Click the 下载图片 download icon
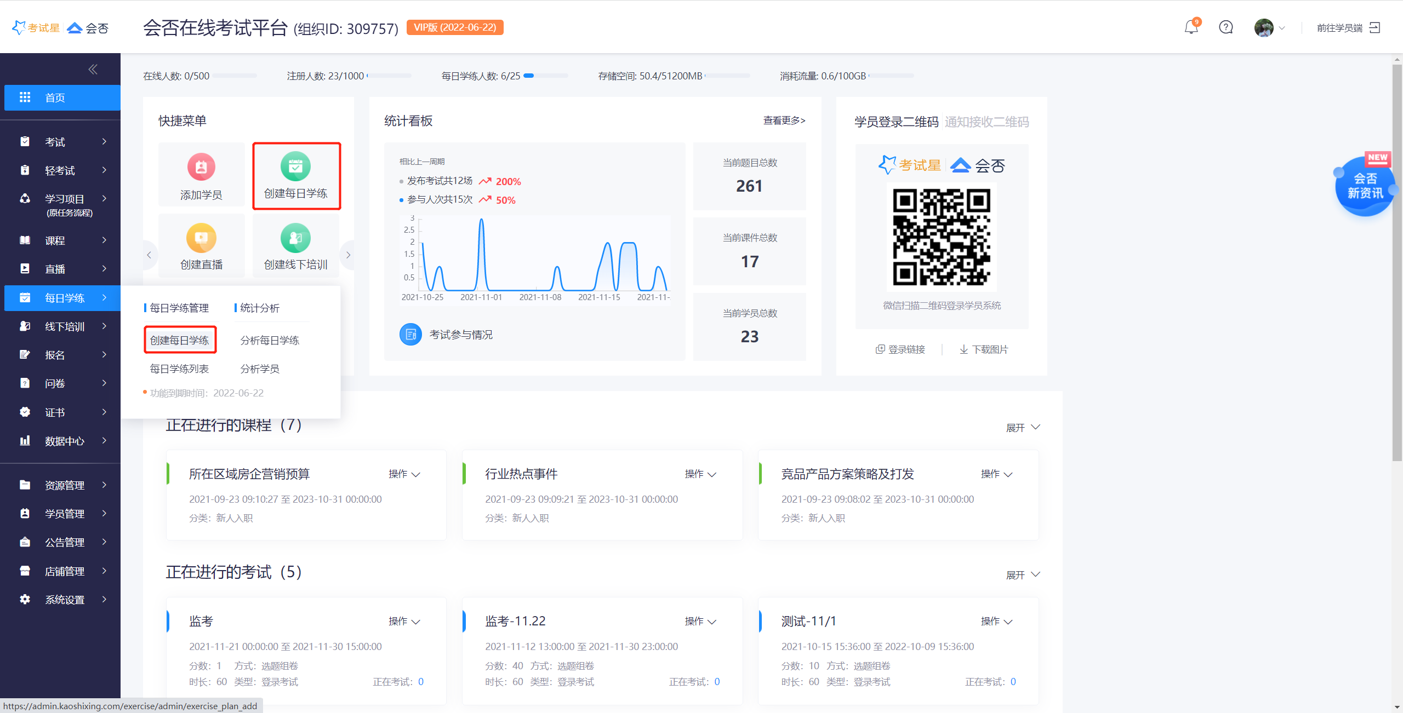This screenshot has width=1403, height=713. [x=963, y=349]
